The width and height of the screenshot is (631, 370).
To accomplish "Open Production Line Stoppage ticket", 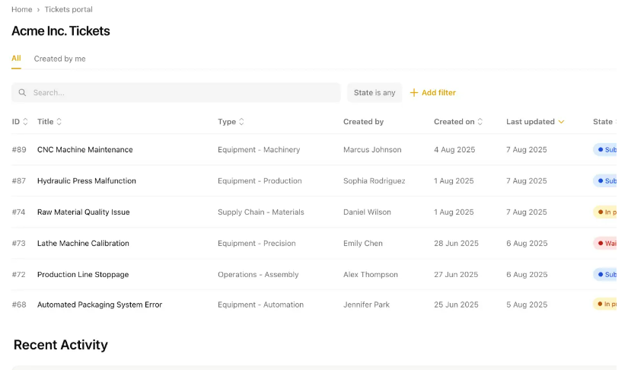I will coord(83,274).
